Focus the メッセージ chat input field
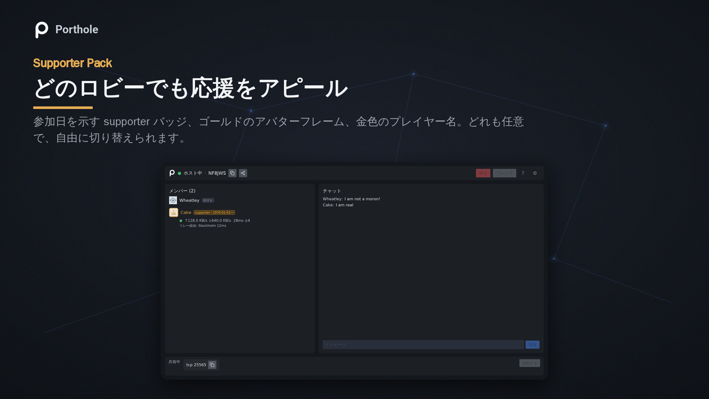 pyautogui.click(x=423, y=345)
